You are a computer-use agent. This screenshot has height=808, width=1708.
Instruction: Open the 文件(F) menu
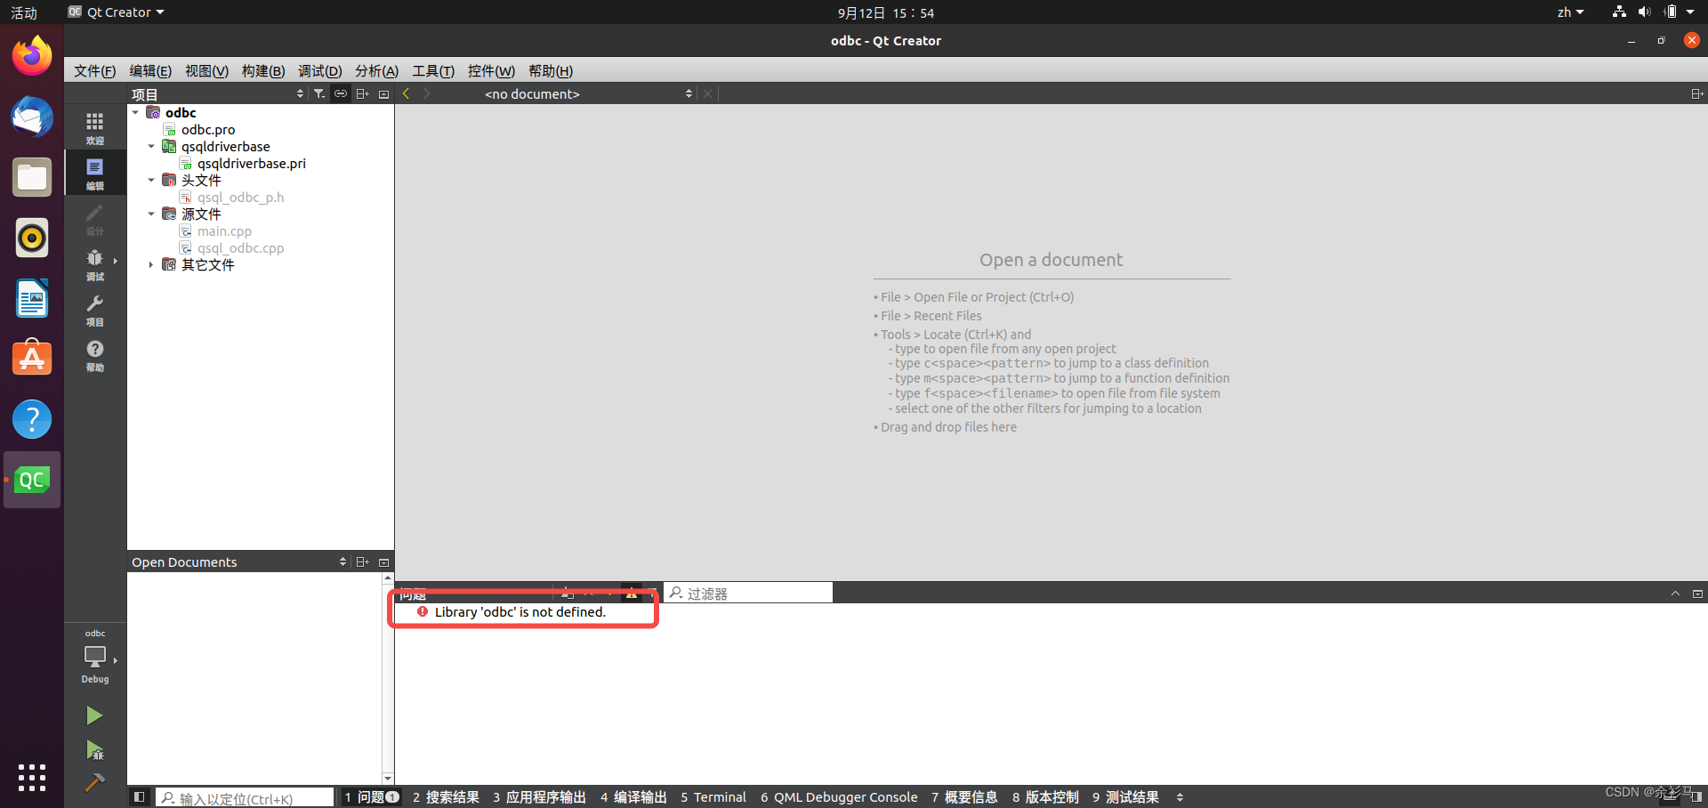point(94,71)
